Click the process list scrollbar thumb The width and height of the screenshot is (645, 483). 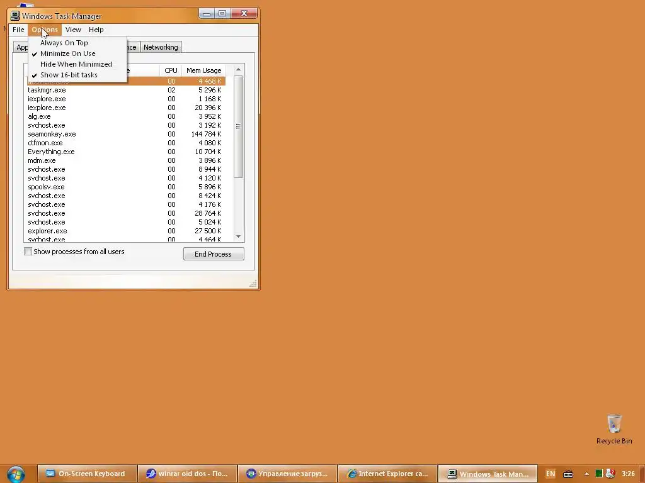coord(238,126)
